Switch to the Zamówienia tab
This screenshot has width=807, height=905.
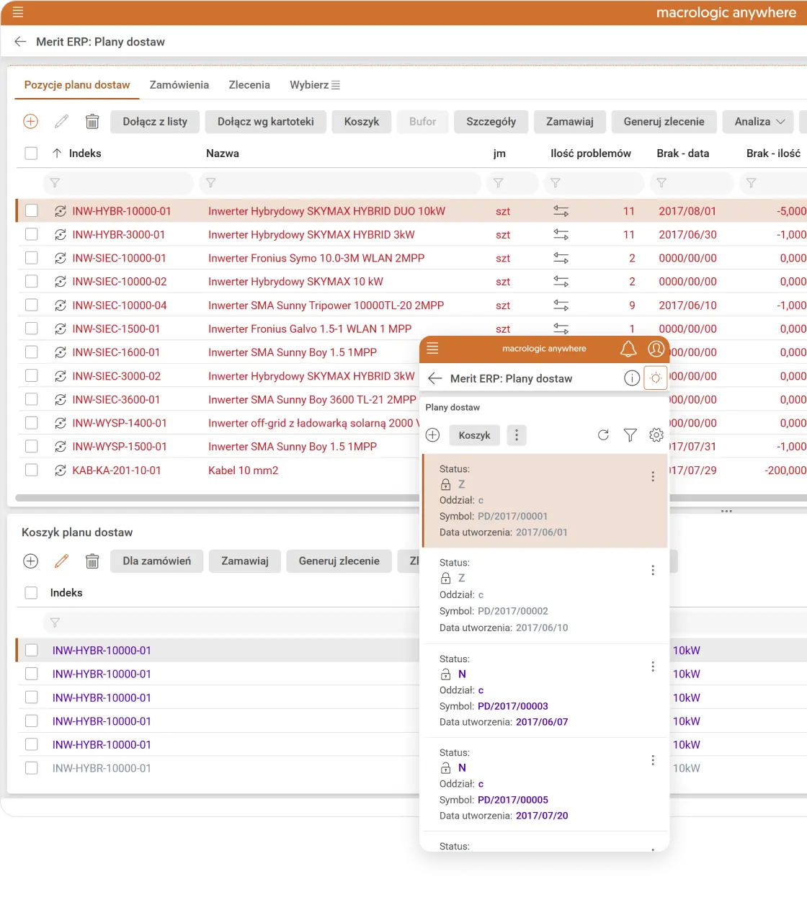(179, 85)
